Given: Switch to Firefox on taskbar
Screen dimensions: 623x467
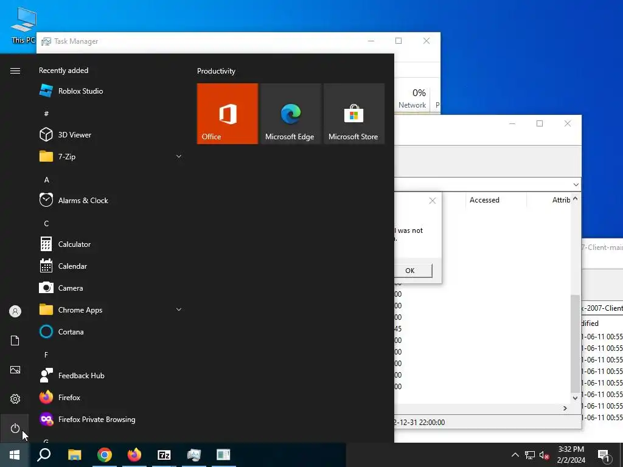Looking at the screenshot, I should (x=134, y=455).
